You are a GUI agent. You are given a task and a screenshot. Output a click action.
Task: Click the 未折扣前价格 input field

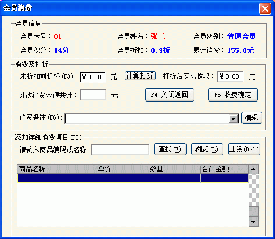click(x=92, y=77)
